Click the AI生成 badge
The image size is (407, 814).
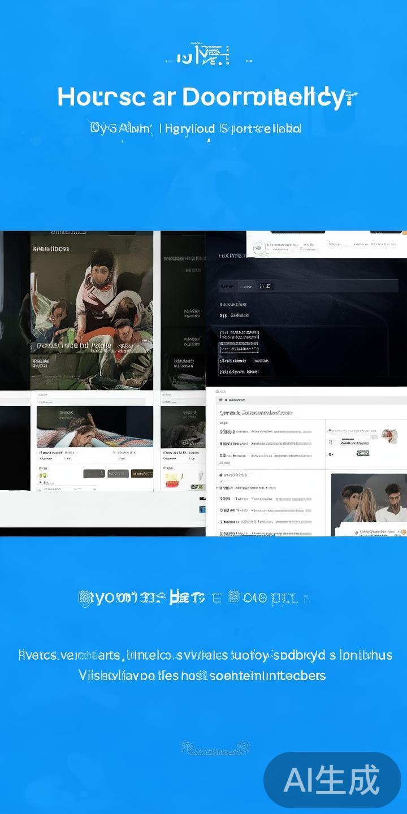point(332,780)
